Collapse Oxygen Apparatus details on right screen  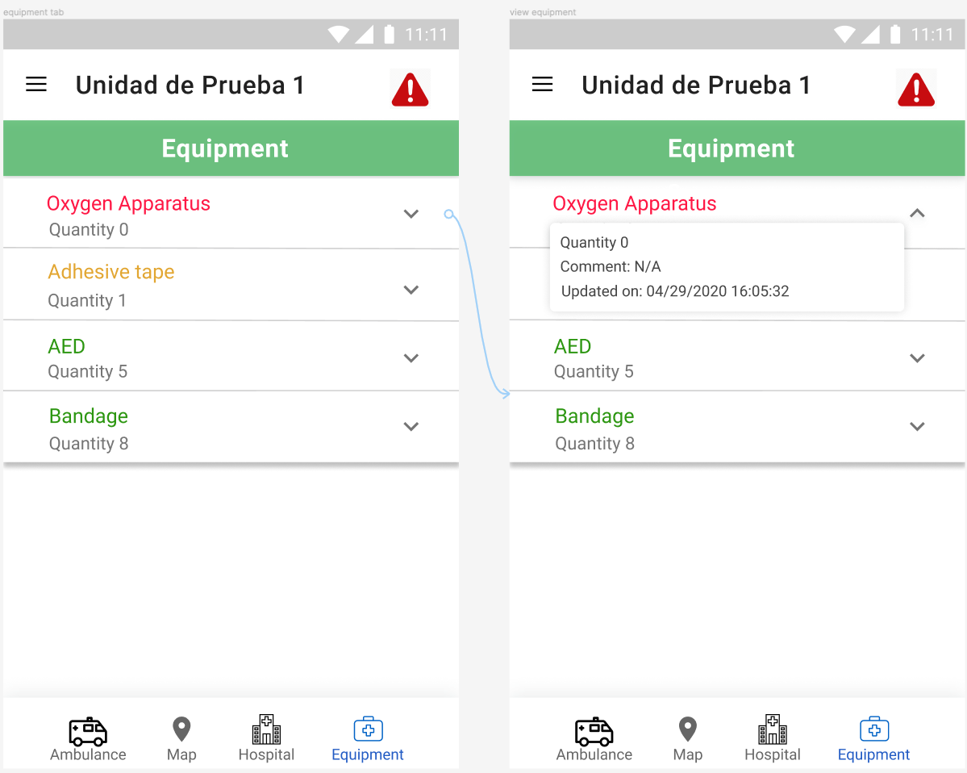coord(918,214)
